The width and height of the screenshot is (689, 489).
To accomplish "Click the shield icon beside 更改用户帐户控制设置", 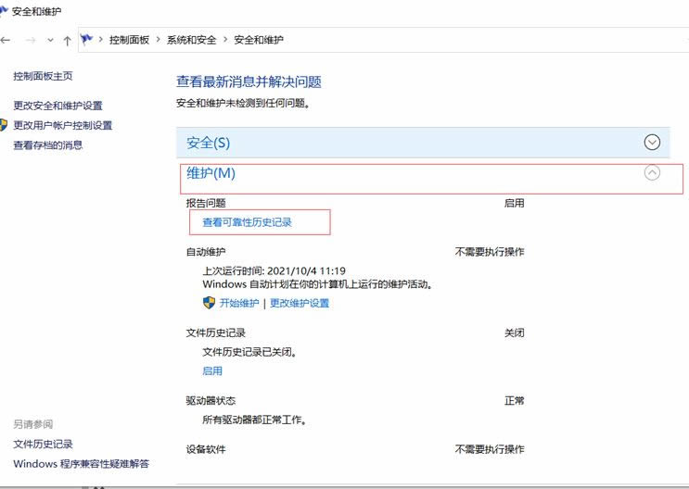I will 5,125.
